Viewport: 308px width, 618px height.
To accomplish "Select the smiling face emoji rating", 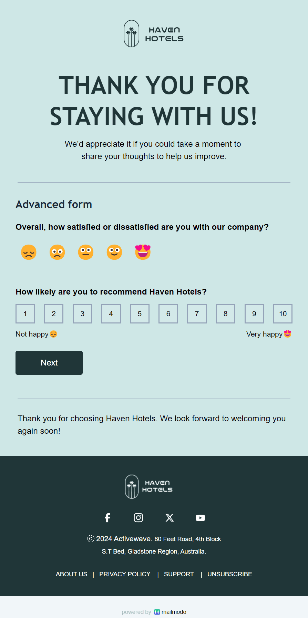I will [x=114, y=252].
